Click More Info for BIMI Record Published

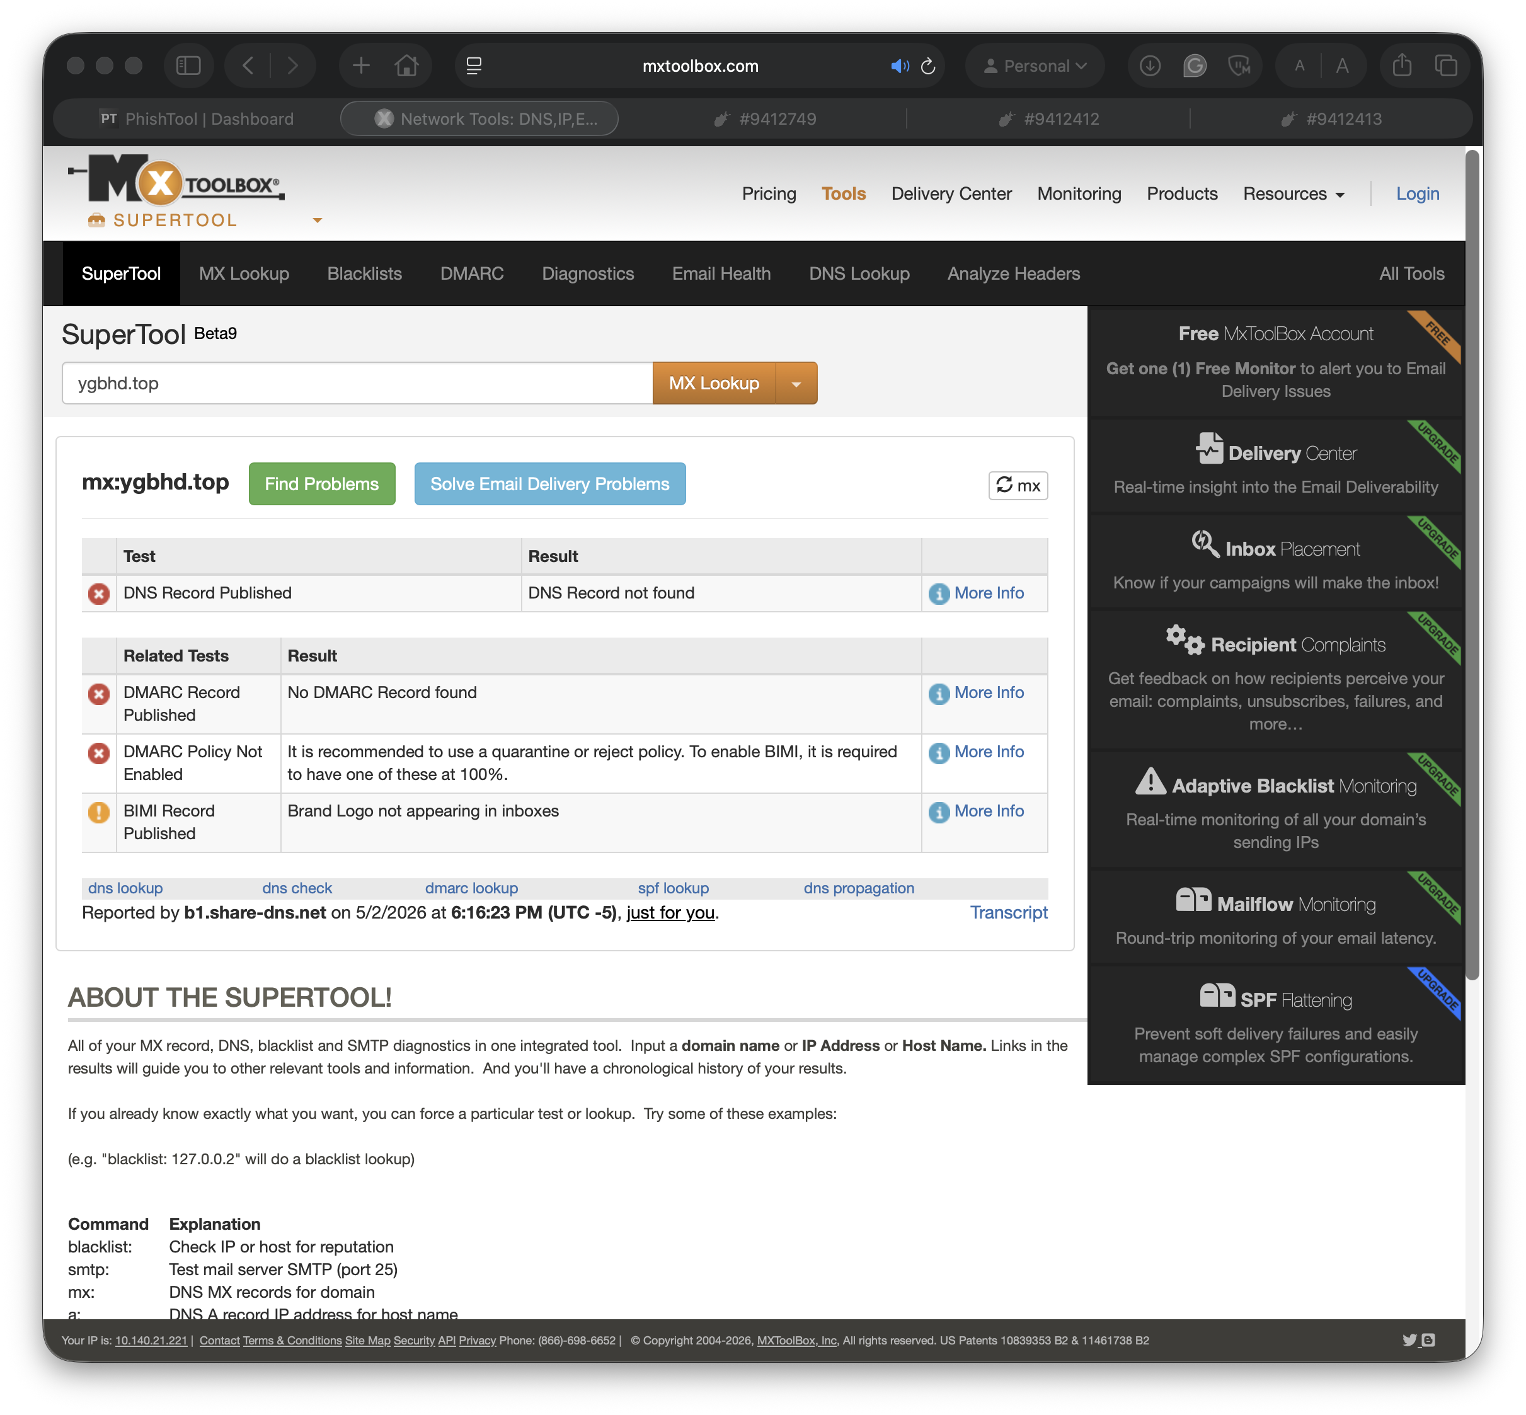click(x=989, y=811)
